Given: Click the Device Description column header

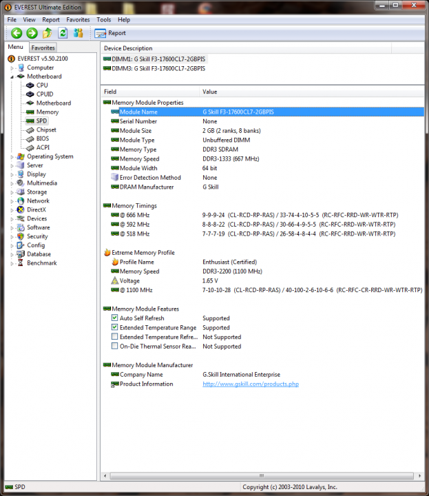Looking at the screenshot, I should pyautogui.click(x=246, y=48).
